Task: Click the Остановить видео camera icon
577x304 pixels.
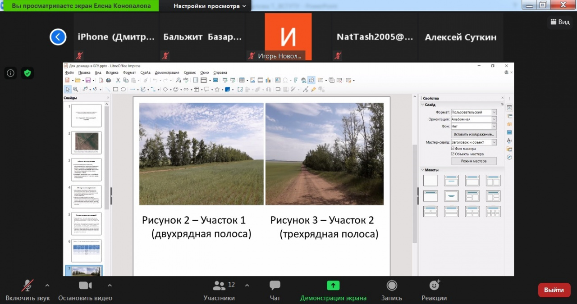Action: click(x=85, y=286)
